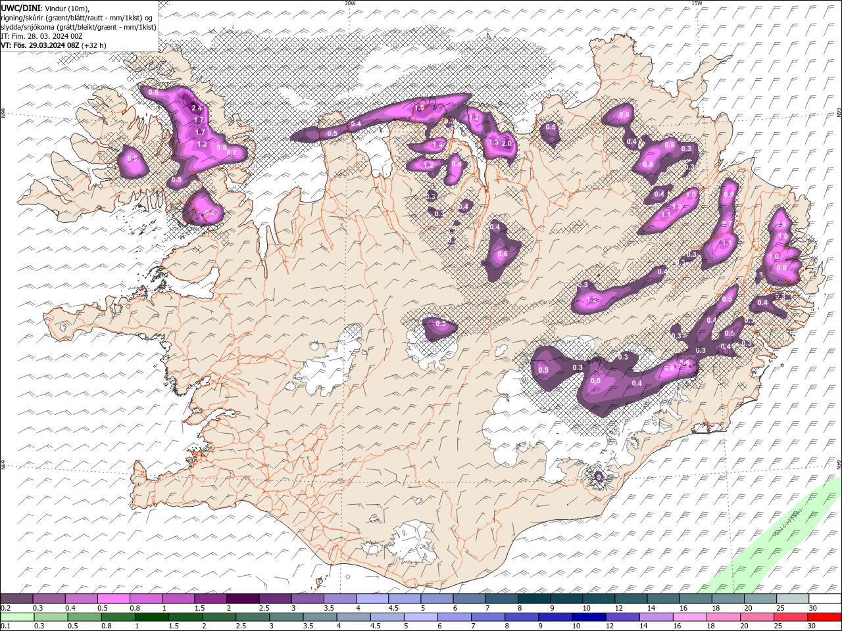Click the '1.8' precipitation value on the map

[x=418, y=107]
